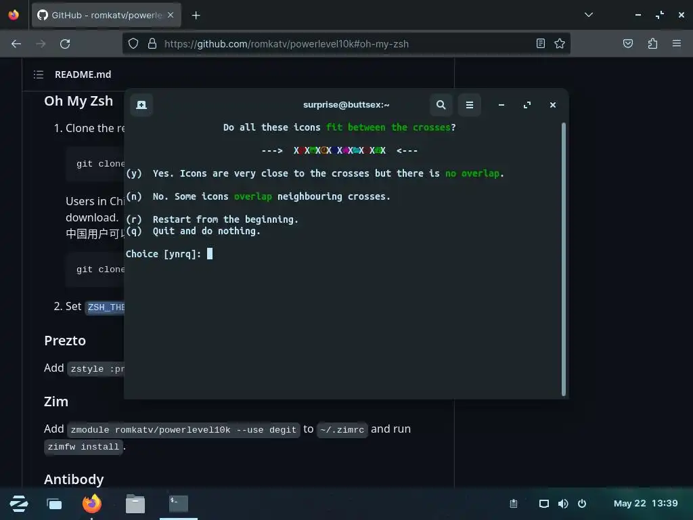
Task: Open the Files manager taskbar icon
Action: [135, 504]
